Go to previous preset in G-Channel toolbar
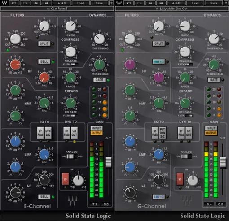The image size is (229, 221). 150,3
